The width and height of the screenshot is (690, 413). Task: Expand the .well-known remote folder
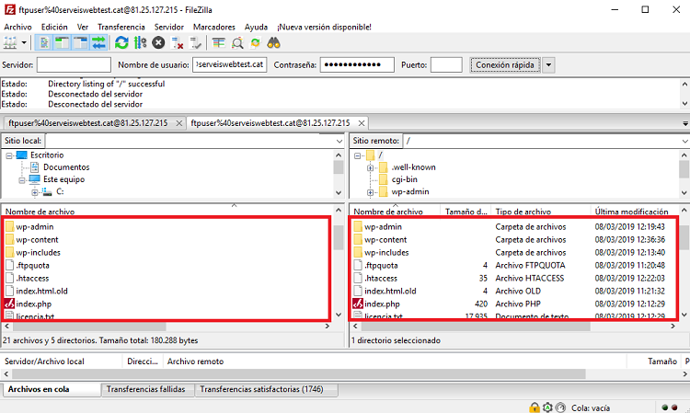tap(370, 167)
